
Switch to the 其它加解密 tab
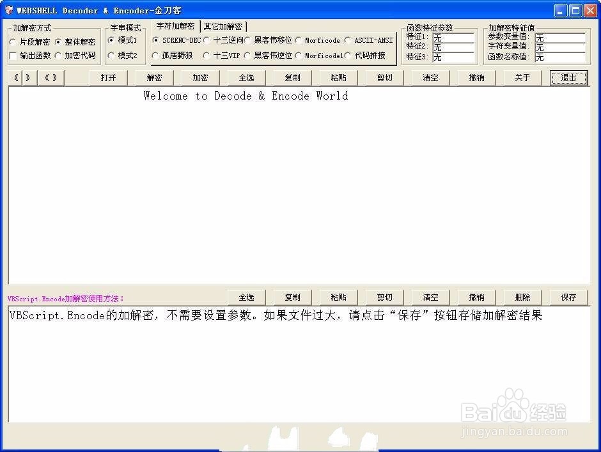coord(223,26)
